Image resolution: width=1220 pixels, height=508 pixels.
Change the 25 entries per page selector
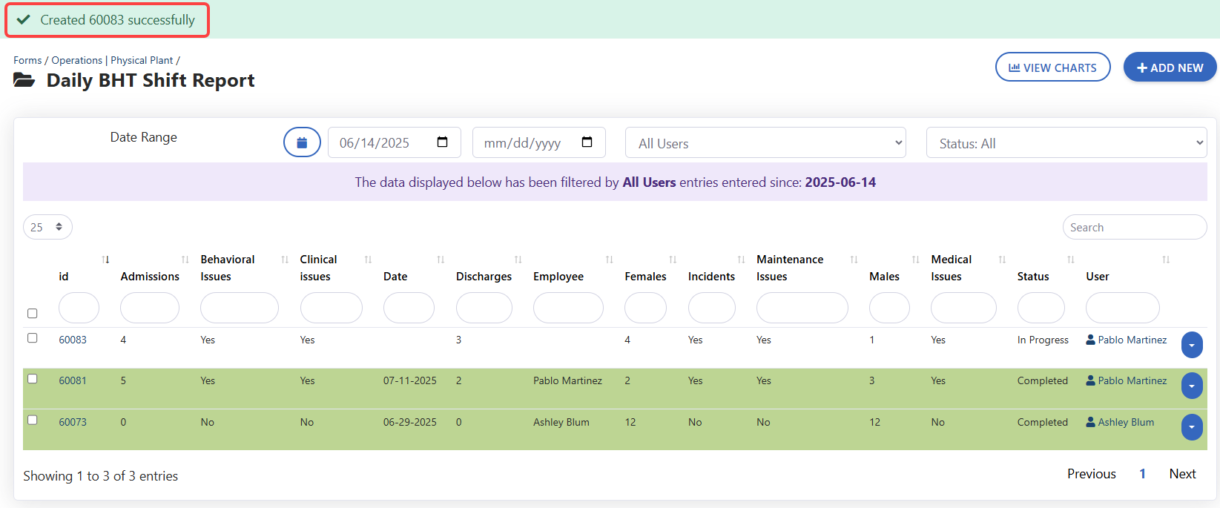[x=47, y=227]
